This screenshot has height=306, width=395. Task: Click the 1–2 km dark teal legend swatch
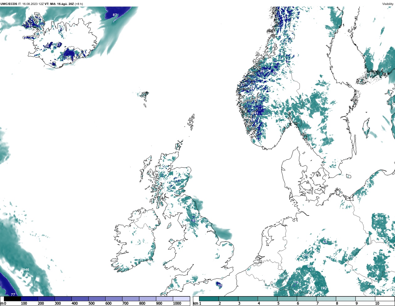(x=209, y=299)
